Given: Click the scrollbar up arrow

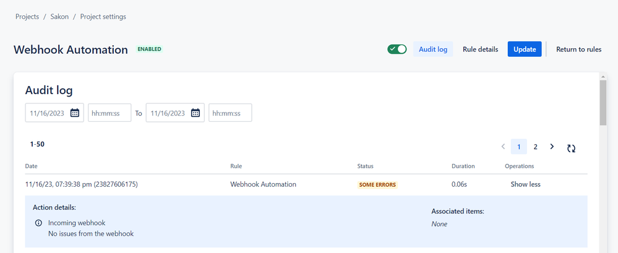Looking at the screenshot, I should click(x=603, y=75).
